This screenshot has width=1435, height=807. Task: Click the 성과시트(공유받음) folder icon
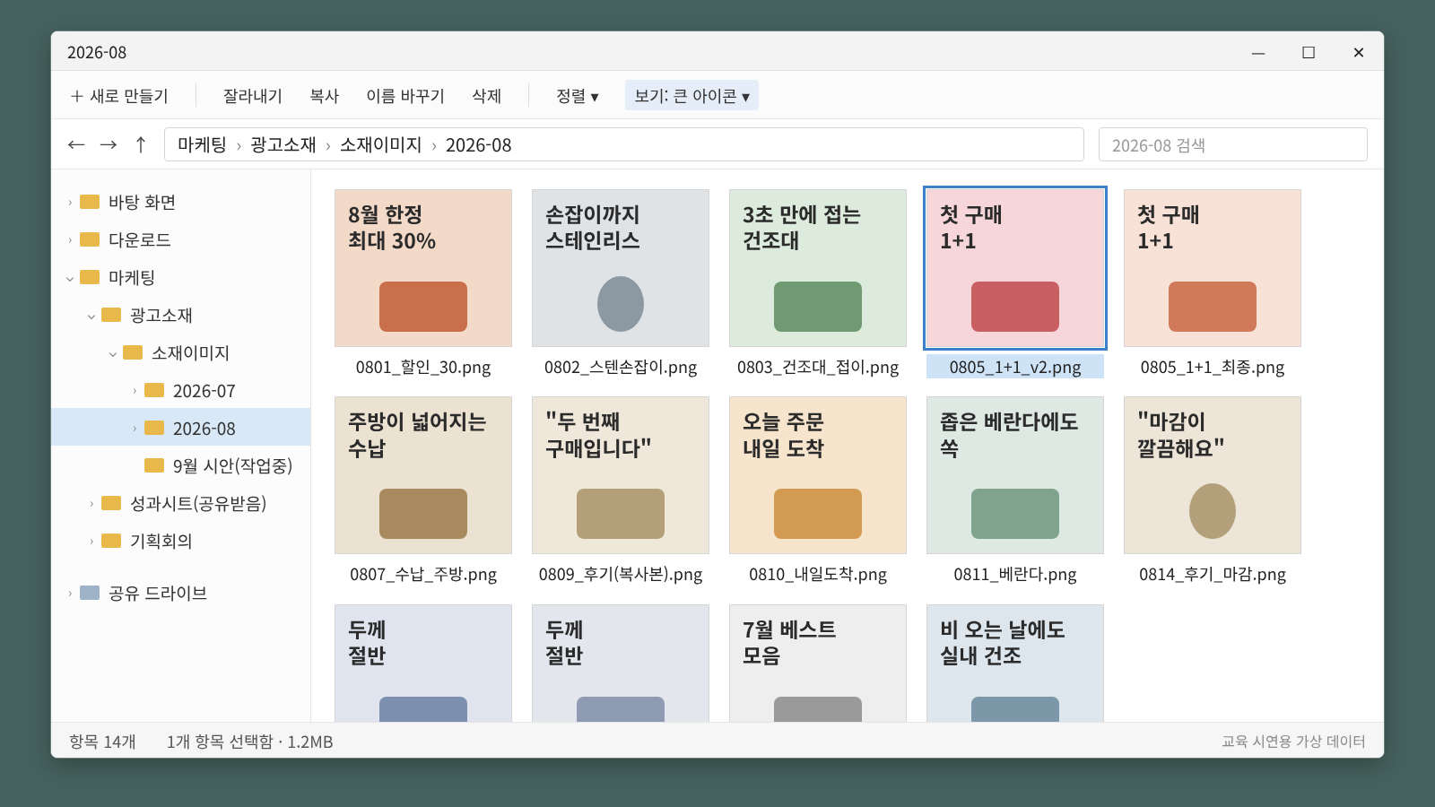click(x=111, y=503)
